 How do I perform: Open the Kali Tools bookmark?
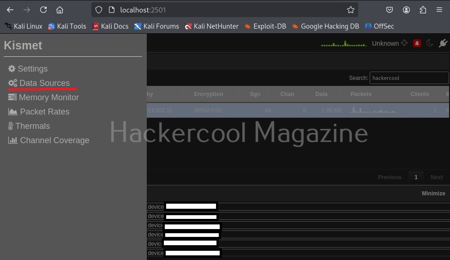67,26
